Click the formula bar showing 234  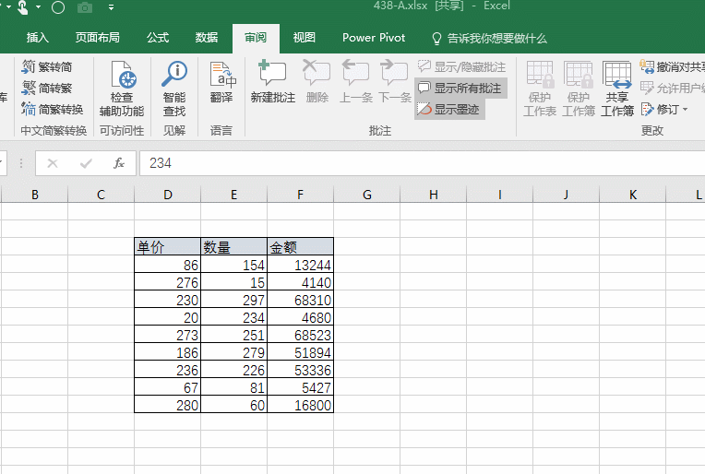[415, 163]
